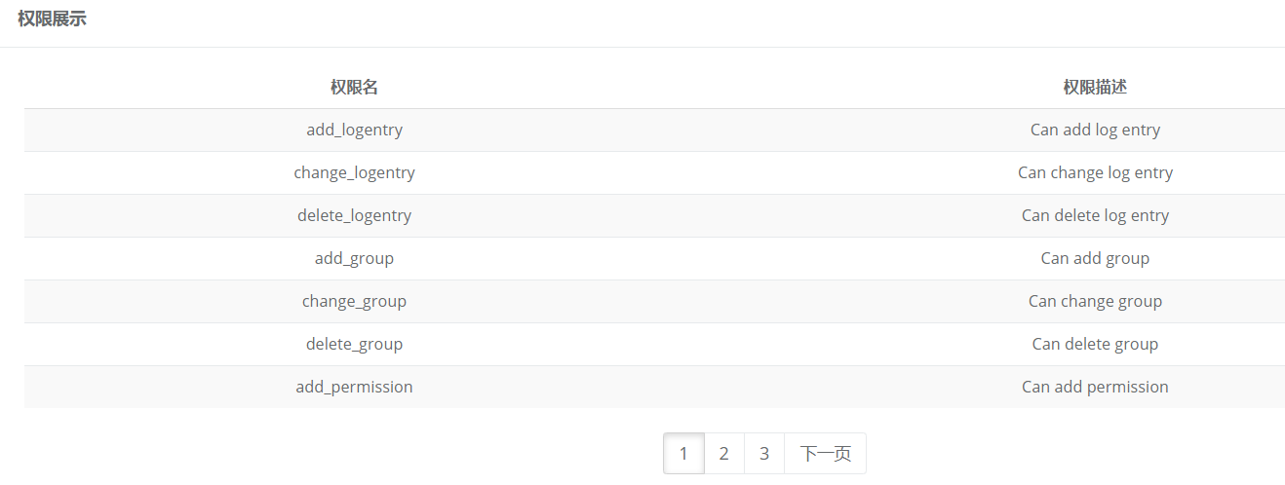
Task: Select the add_logentry permission name
Action: coord(354,130)
